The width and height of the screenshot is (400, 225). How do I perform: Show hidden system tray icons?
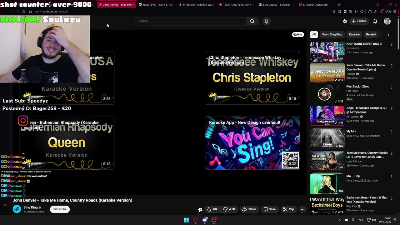(x=340, y=220)
